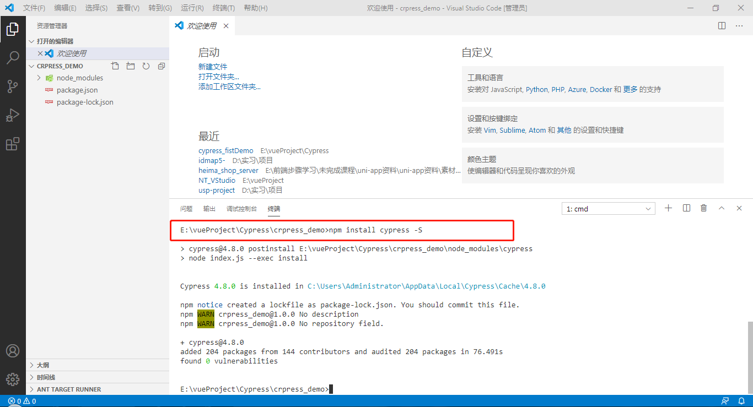Click the feedback icon in status bar
The image size is (753, 407).
coord(725,401)
